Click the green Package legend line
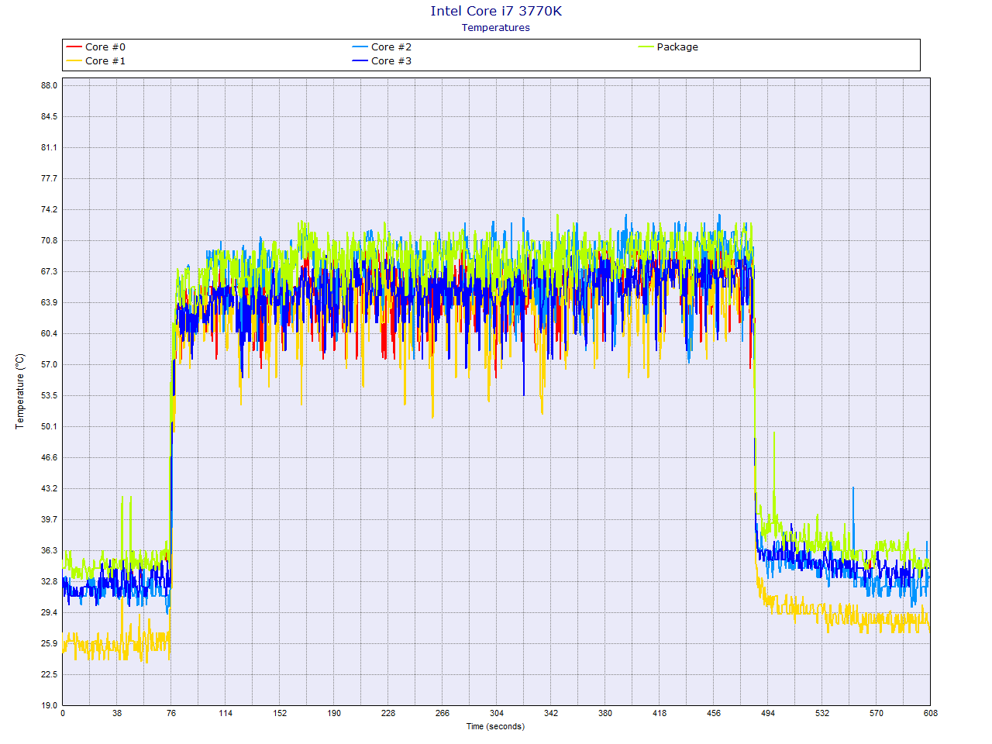Screen dimensions: 992x744 coord(646,47)
